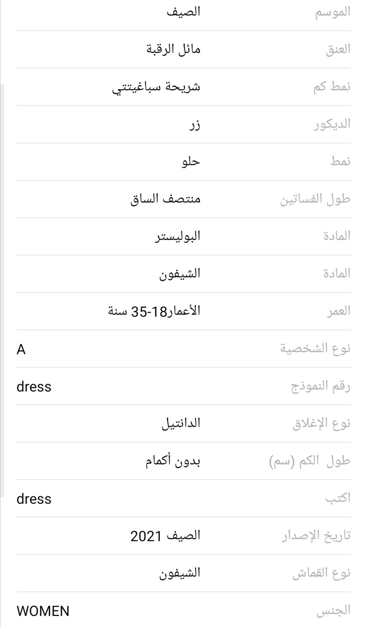367x627 pixels.
Task: Click the منتصف الساق dress length value
Action: (x=165, y=199)
